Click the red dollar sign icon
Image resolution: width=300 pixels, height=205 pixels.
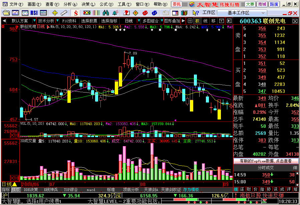pyautogui.click(x=76, y=13)
